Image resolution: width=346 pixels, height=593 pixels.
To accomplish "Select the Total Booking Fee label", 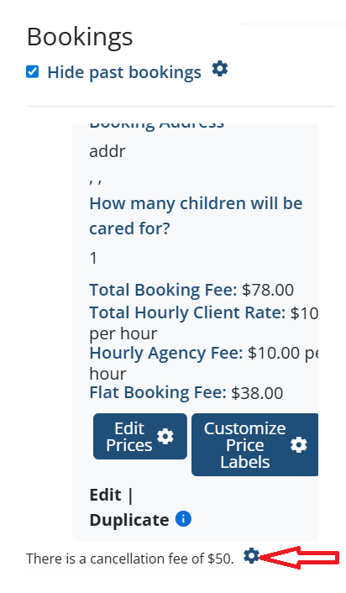I will point(163,290).
